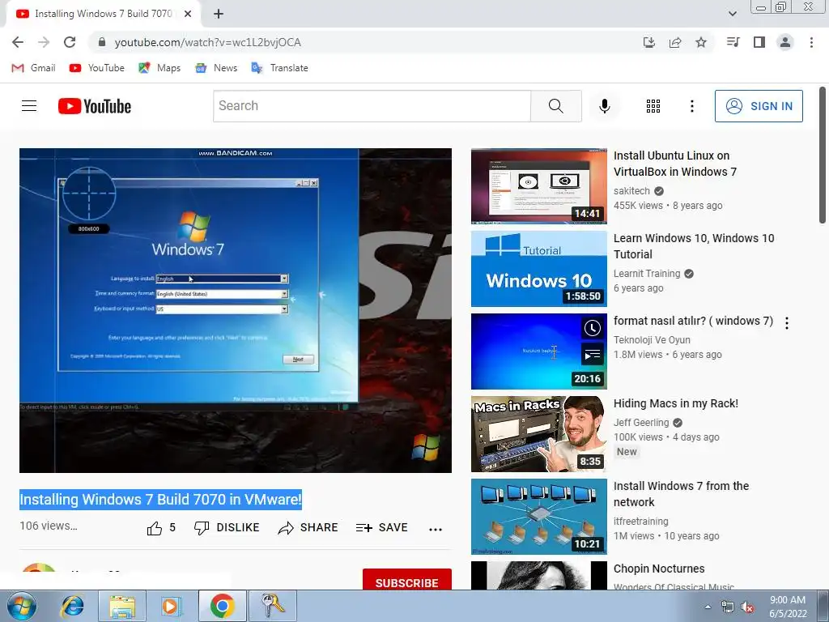The width and height of the screenshot is (829, 622).
Task: Switch to Chrome taskbar button
Action: pos(222,606)
